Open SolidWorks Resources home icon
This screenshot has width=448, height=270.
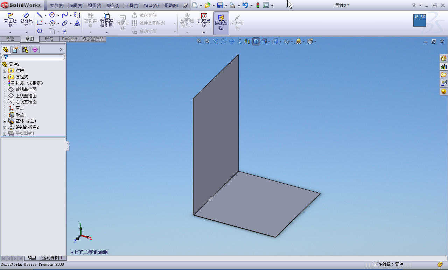point(443,58)
